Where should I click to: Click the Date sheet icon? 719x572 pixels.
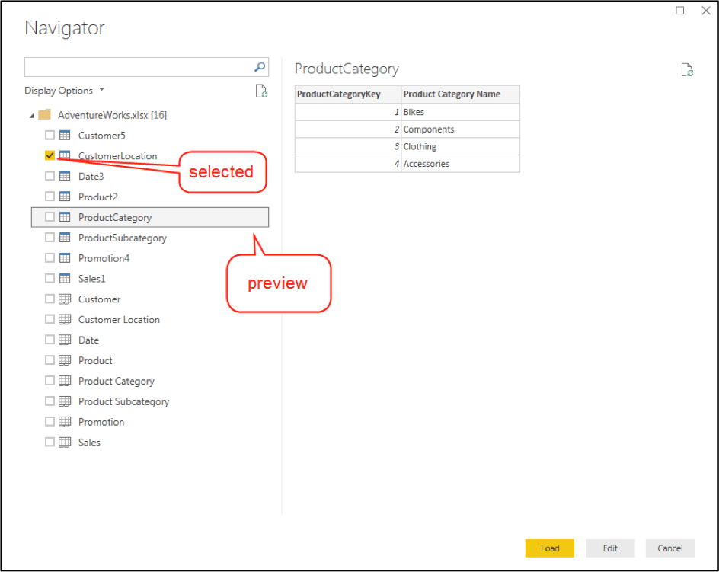(65, 340)
